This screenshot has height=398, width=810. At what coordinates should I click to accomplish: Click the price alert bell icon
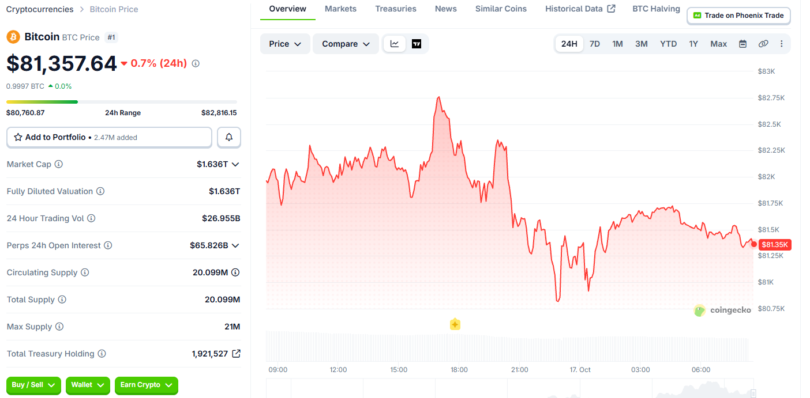pyautogui.click(x=229, y=137)
